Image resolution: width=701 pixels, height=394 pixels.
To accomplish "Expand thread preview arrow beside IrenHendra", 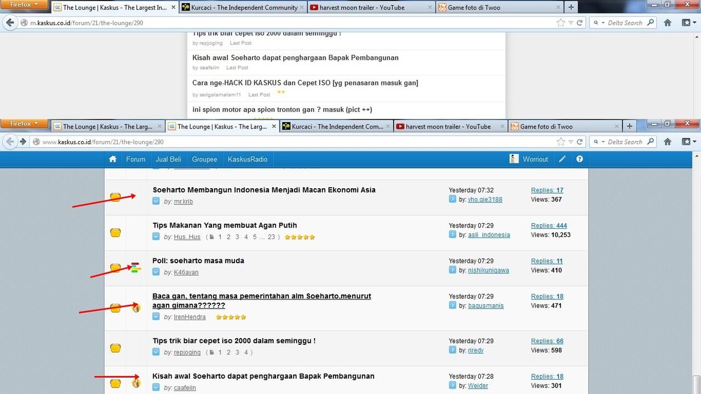I will coord(156,317).
